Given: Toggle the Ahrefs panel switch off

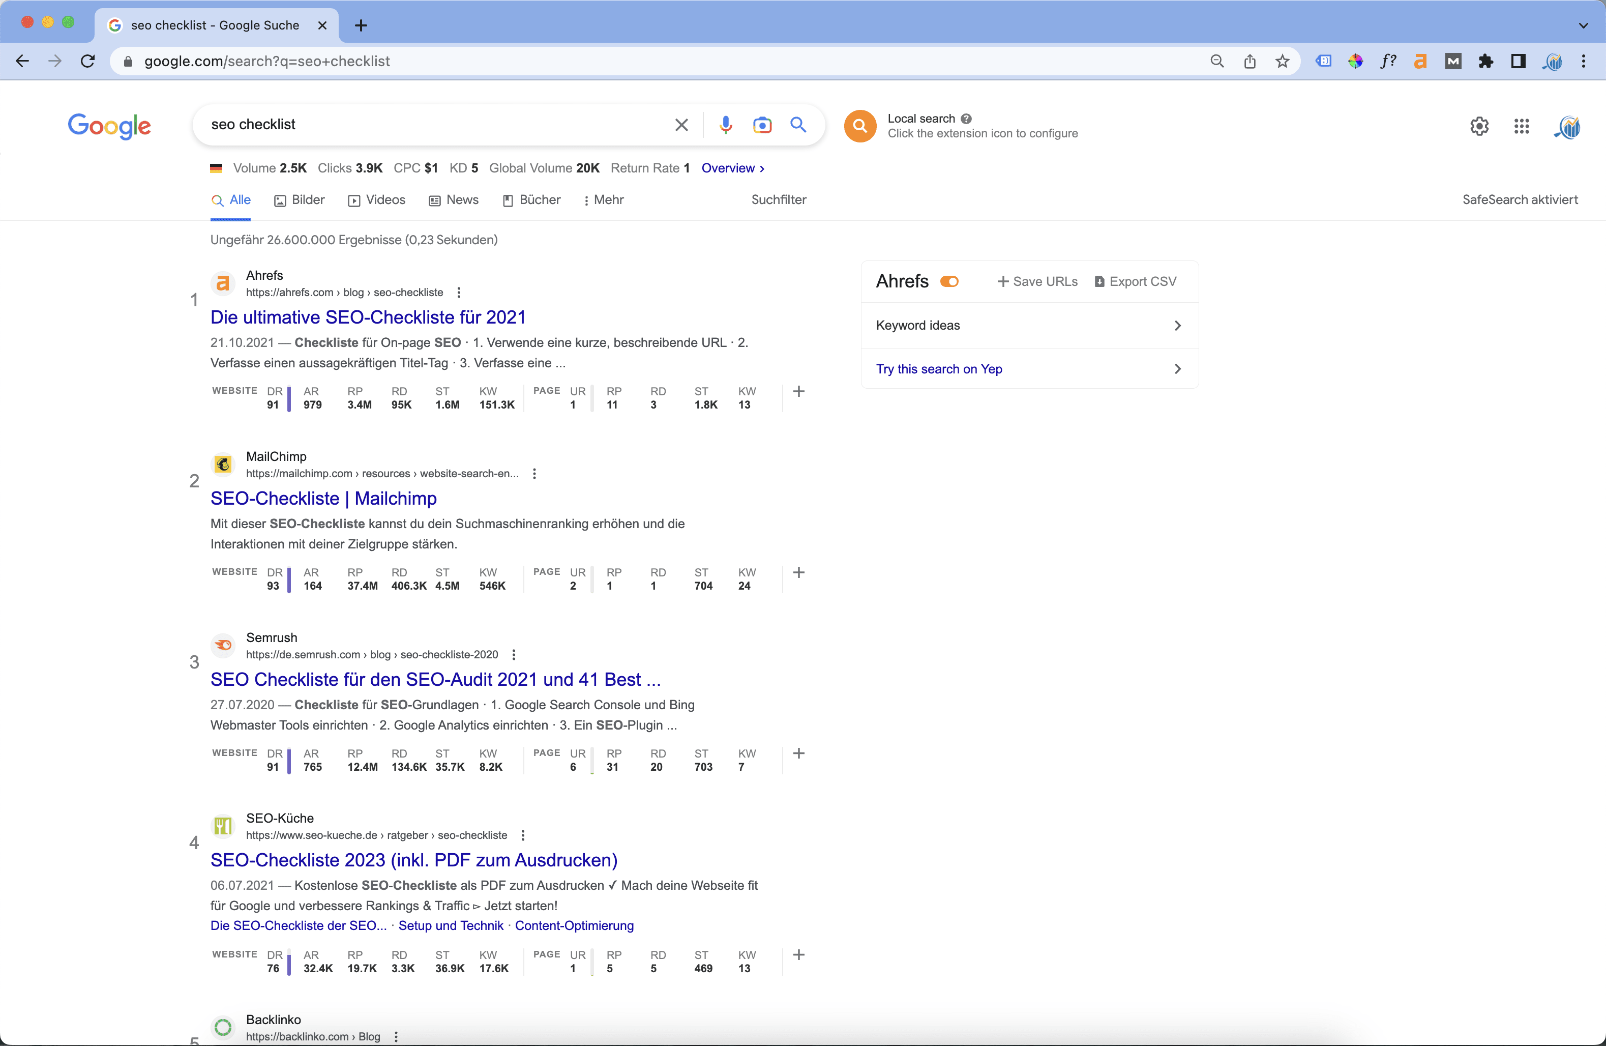Looking at the screenshot, I should pos(949,281).
